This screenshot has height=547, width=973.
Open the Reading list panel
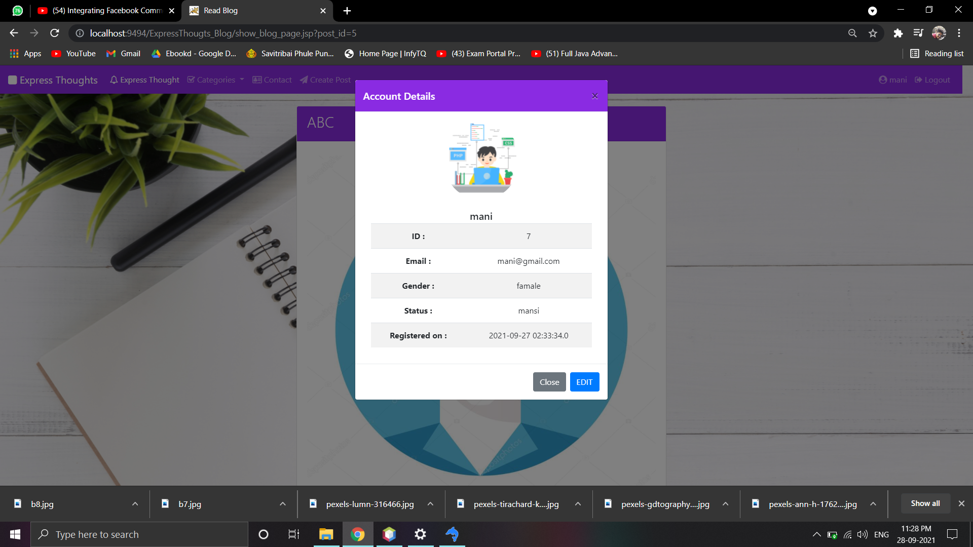(x=937, y=54)
